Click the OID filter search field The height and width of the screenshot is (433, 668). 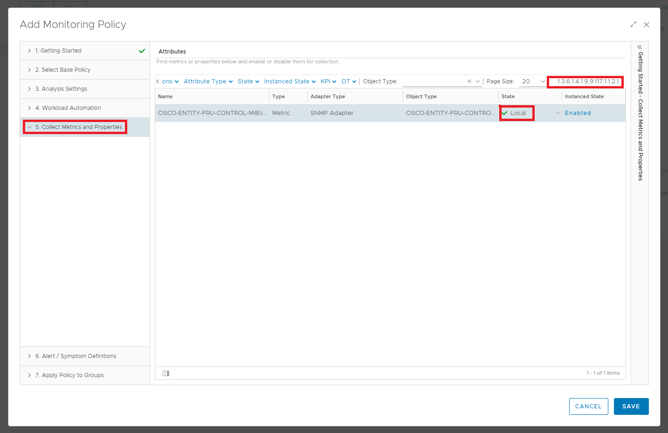pyautogui.click(x=586, y=81)
